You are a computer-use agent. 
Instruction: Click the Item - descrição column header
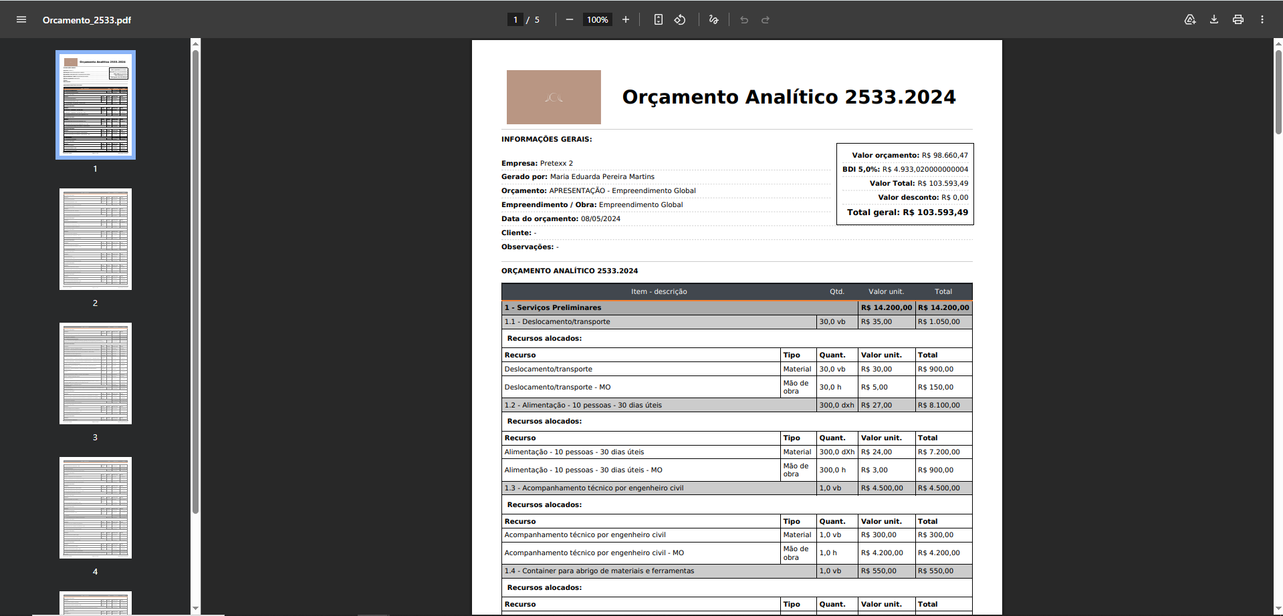pos(659,291)
